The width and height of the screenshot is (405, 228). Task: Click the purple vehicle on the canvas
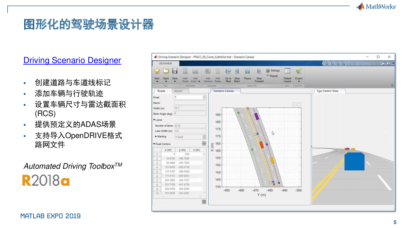pyautogui.click(x=257, y=116)
